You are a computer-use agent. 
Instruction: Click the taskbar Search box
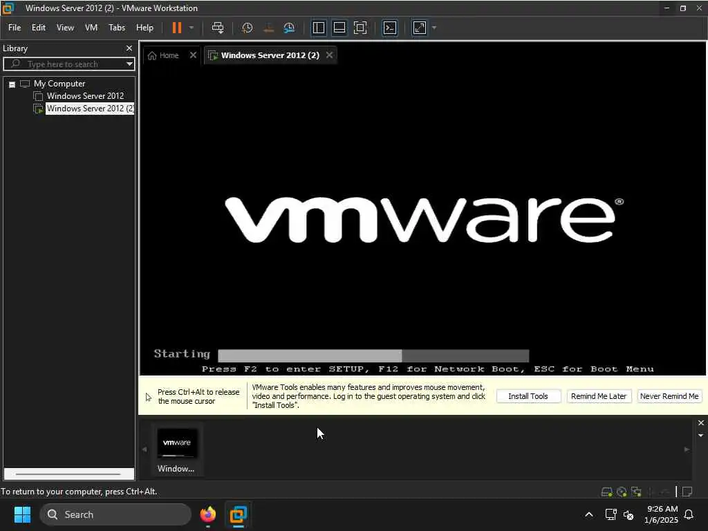pyautogui.click(x=115, y=514)
